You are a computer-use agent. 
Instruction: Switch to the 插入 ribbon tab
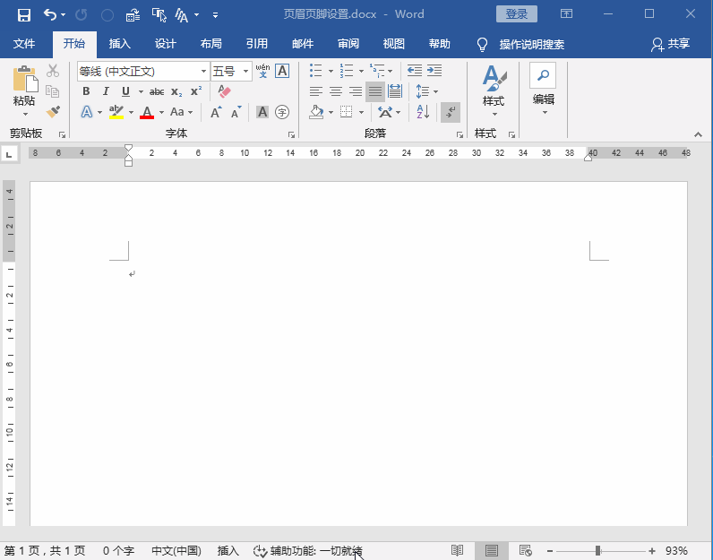pyautogui.click(x=119, y=44)
